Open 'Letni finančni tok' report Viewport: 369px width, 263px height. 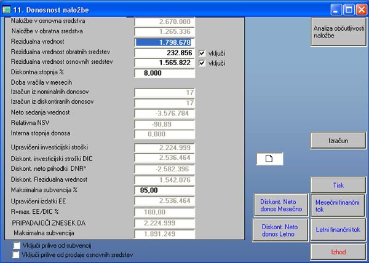339,229
